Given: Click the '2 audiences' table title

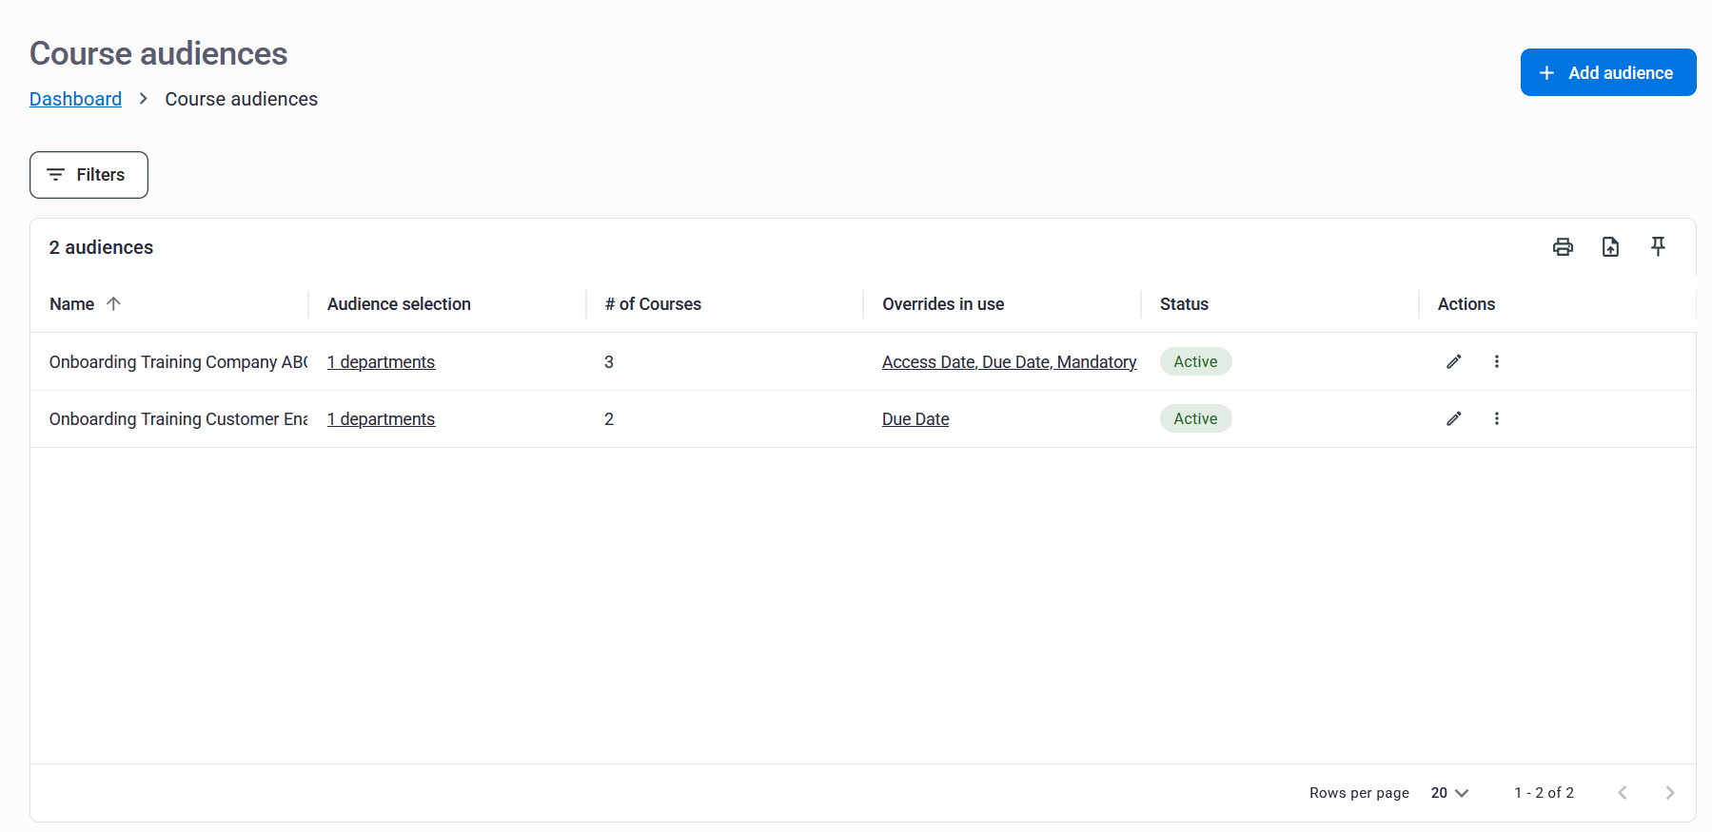Looking at the screenshot, I should click(x=101, y=247).
